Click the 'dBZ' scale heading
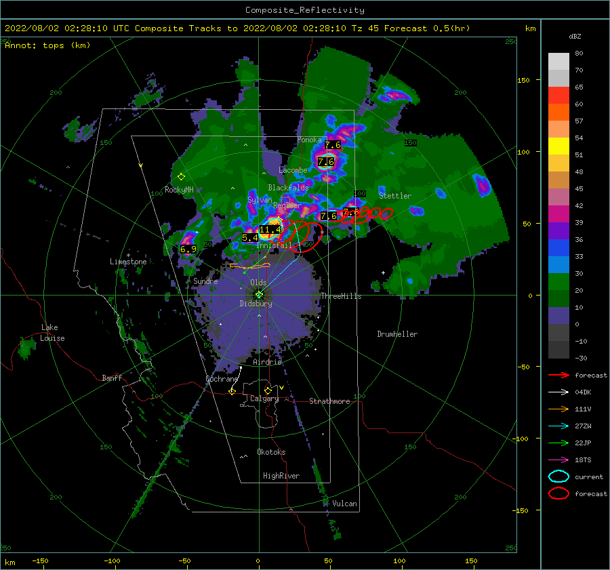This screenshot has width=610, height=570. tap(575, 36)
